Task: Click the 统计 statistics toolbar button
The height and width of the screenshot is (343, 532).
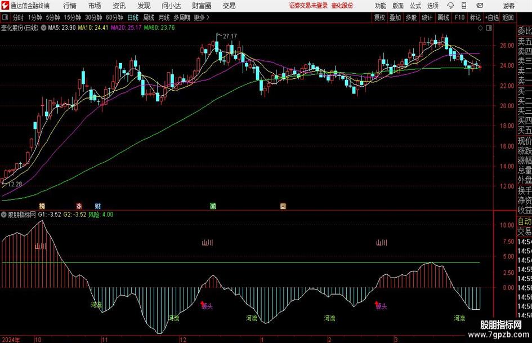Action: pyautogui.click(x=427, y=17)
